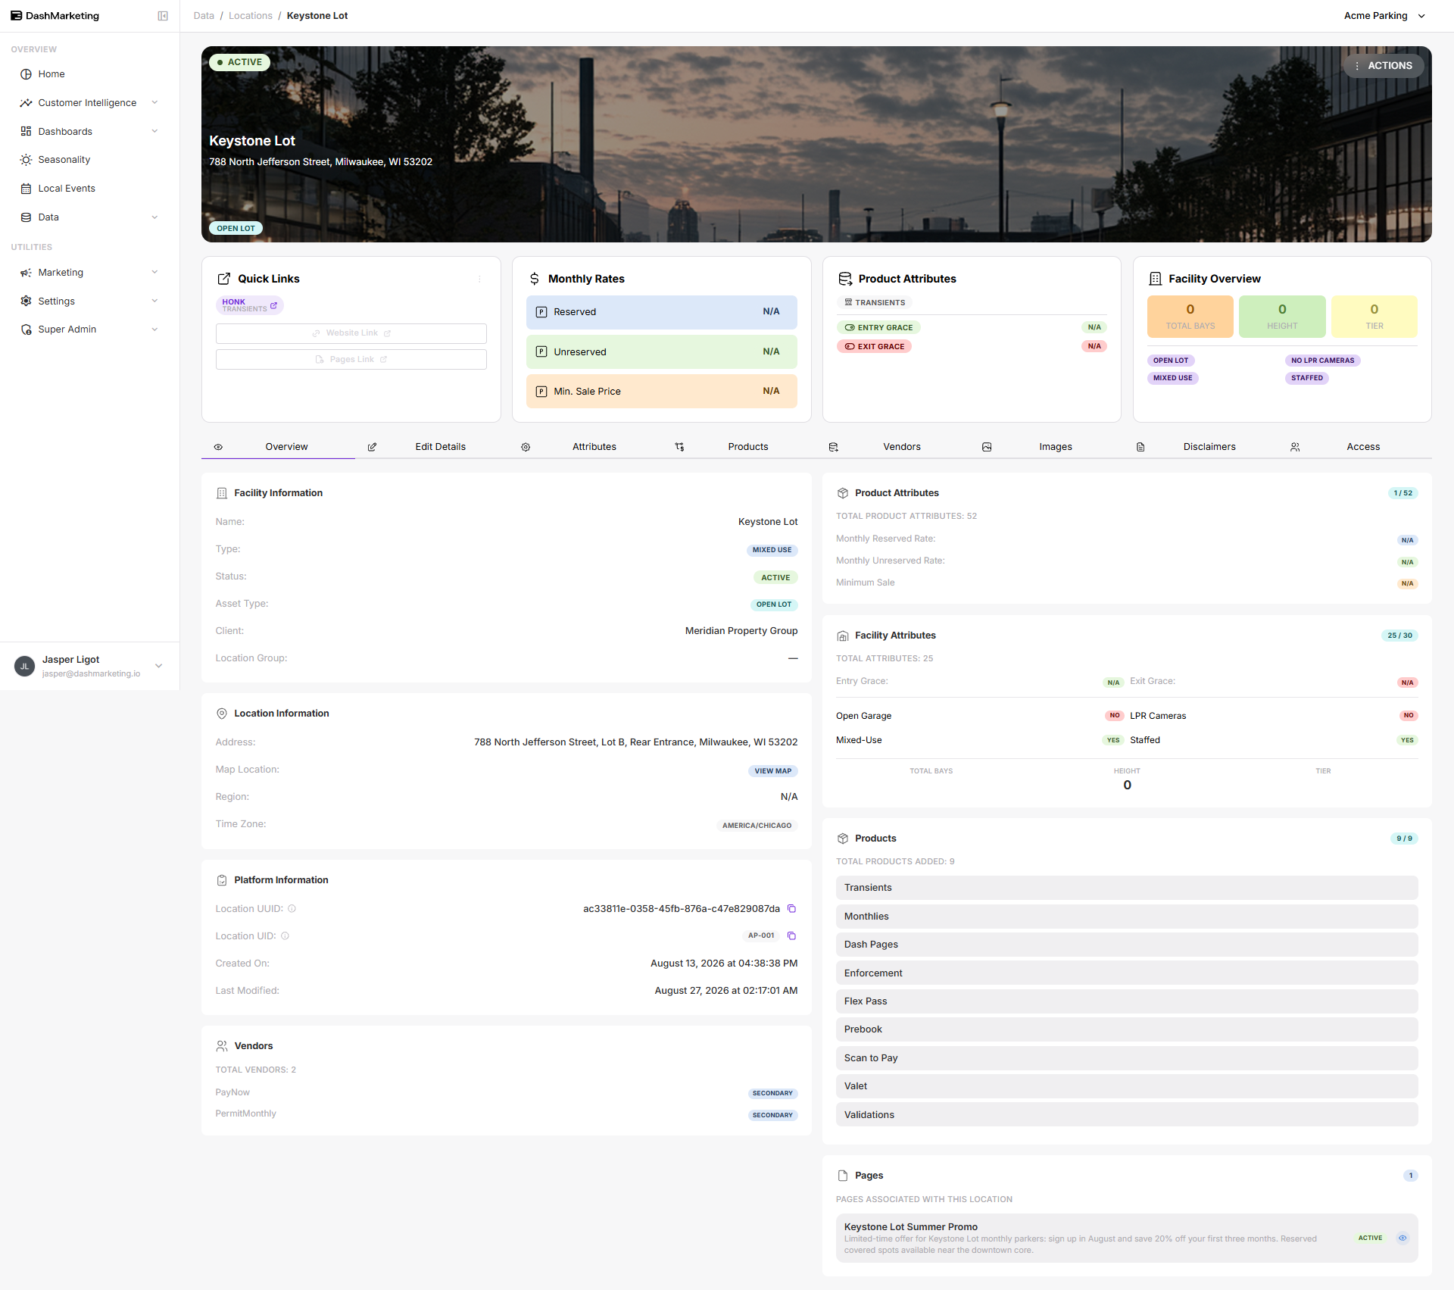The height and width of the screenshot is (1290, 1454).
Task: Show info tooltip for Location UUID
Action: (292, 909)
